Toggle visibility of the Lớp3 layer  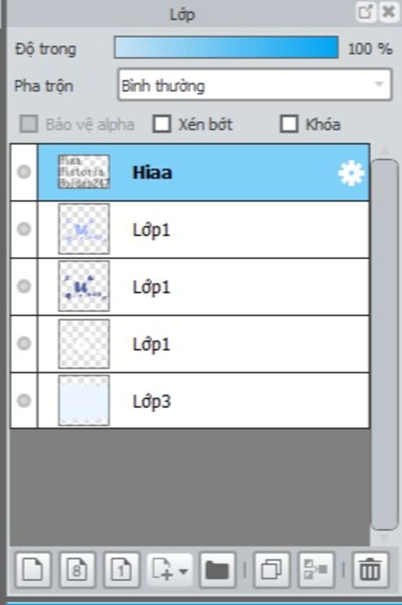click(x=24, y=400)
